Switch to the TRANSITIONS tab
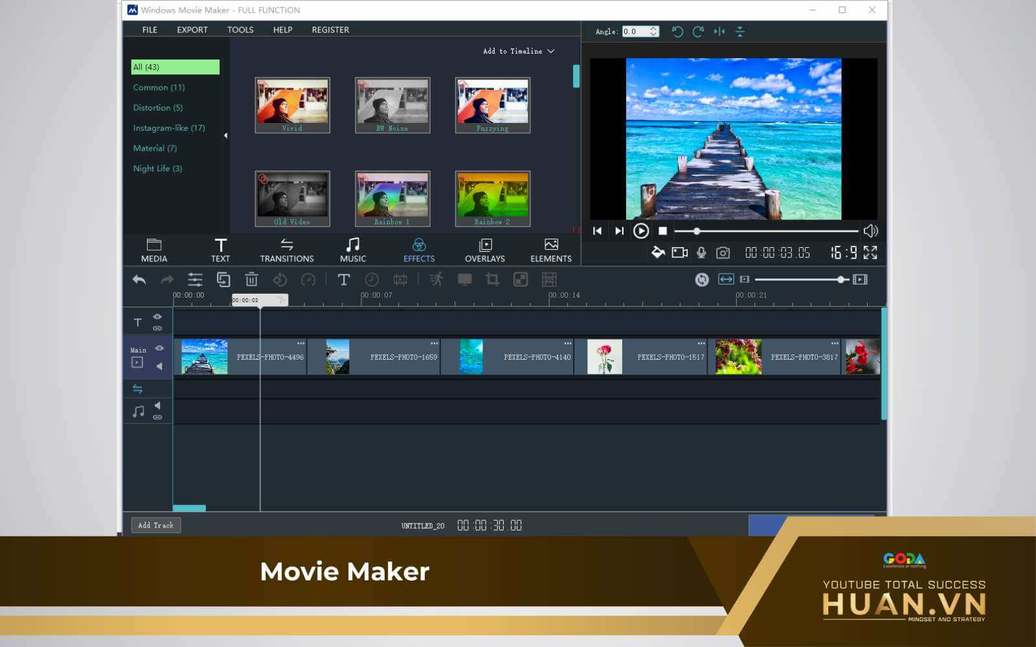The width and height of the screenshot is (1036, 647). [287, 250]
